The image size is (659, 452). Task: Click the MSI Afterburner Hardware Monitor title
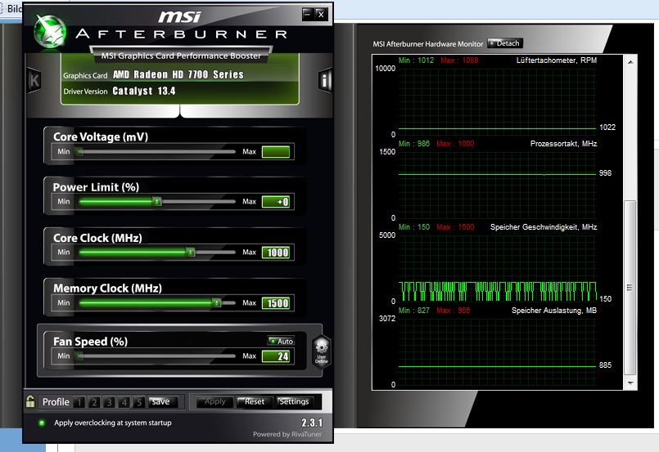[428, 43]
